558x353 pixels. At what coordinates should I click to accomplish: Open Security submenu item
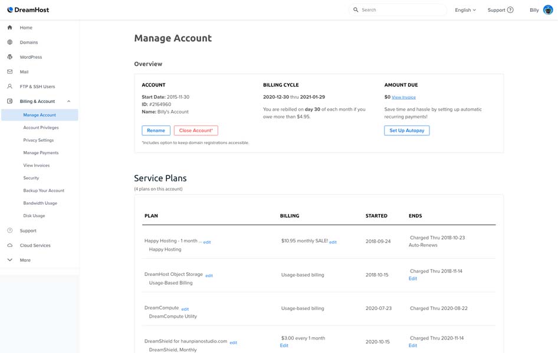coord(31,178)
